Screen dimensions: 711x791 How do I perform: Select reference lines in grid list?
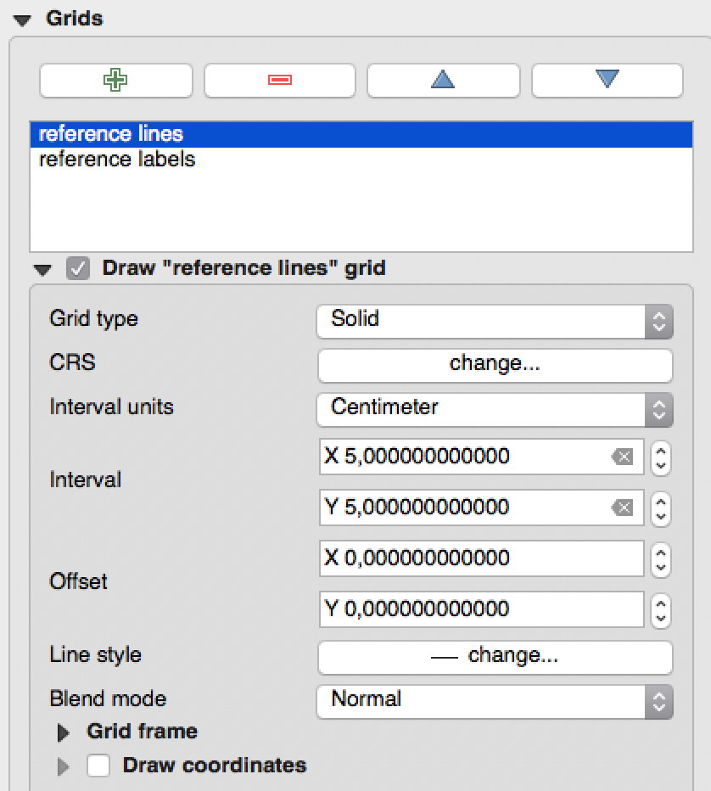(111, 134)
